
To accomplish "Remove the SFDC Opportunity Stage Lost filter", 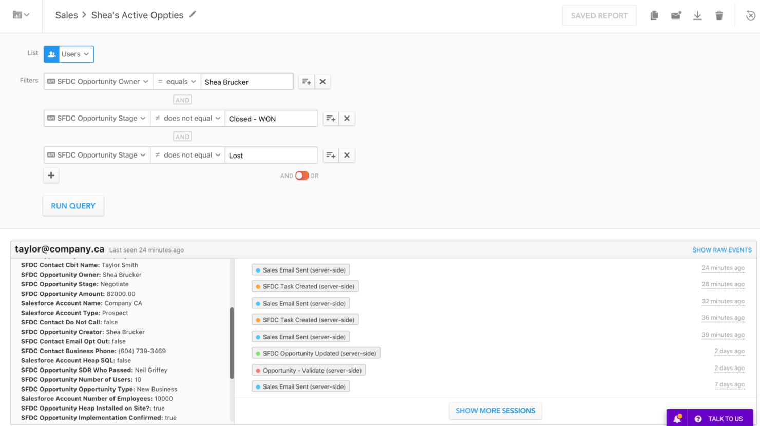I will point(347,154).
